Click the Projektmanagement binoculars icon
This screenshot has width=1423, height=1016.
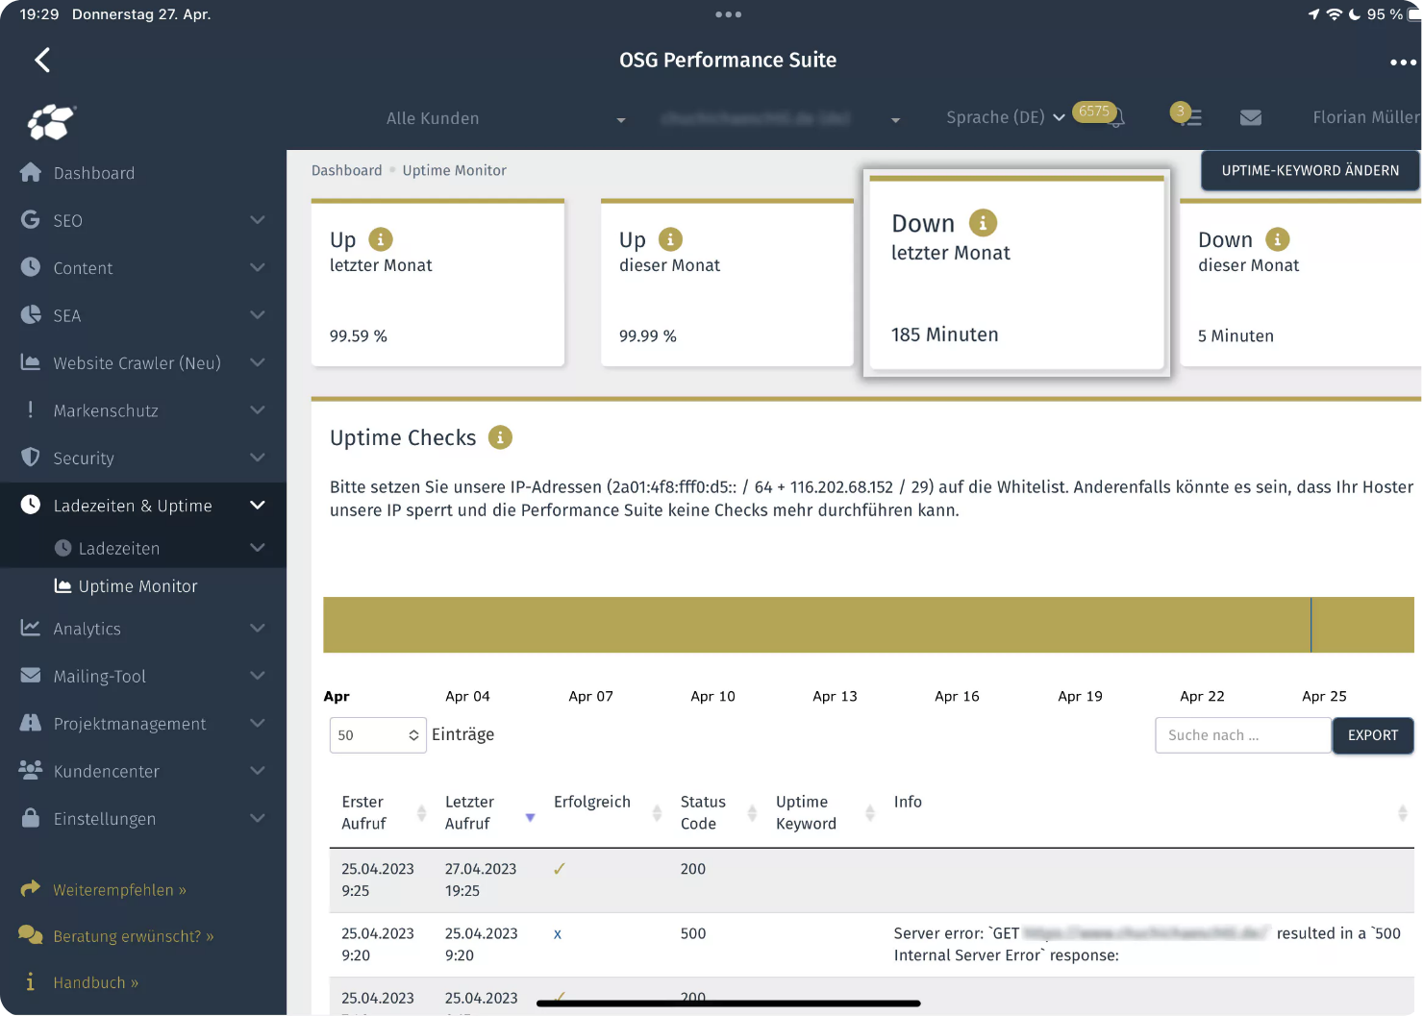click(31, 722)
